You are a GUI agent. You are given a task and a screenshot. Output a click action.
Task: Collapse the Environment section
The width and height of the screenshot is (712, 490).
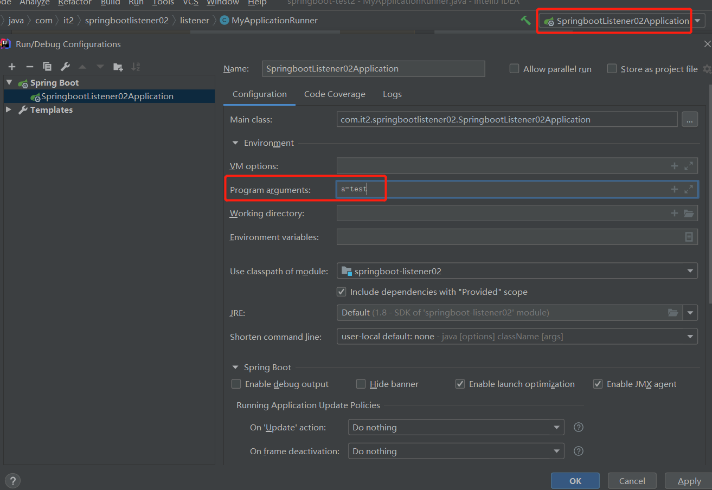[235, 143]
